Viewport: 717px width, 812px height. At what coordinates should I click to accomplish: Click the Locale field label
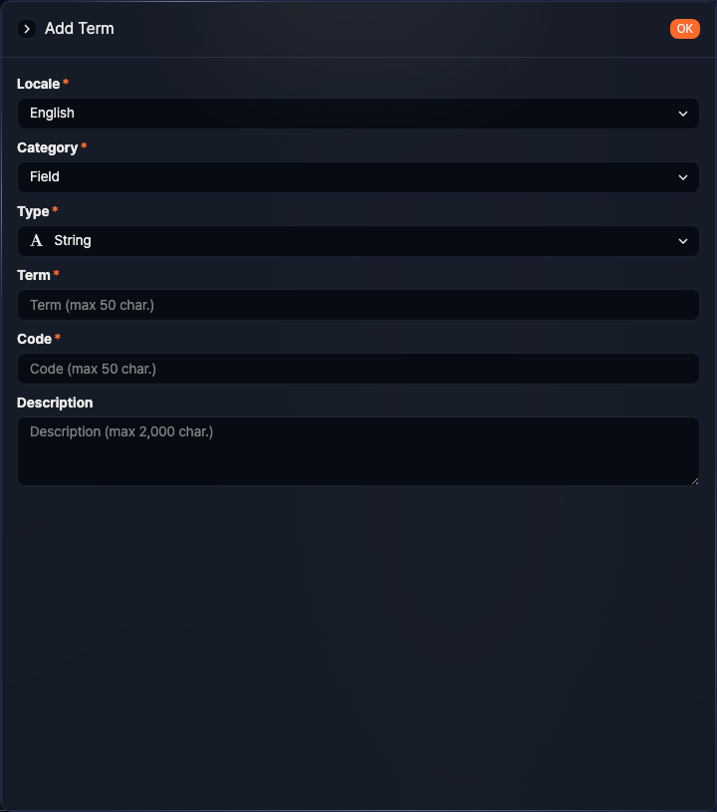tap(39, 84)
